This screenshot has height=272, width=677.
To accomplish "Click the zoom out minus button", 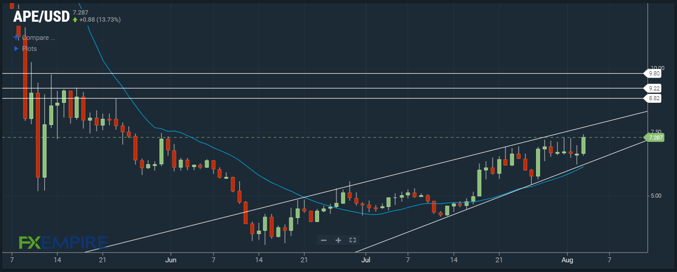I will point(324,240).
